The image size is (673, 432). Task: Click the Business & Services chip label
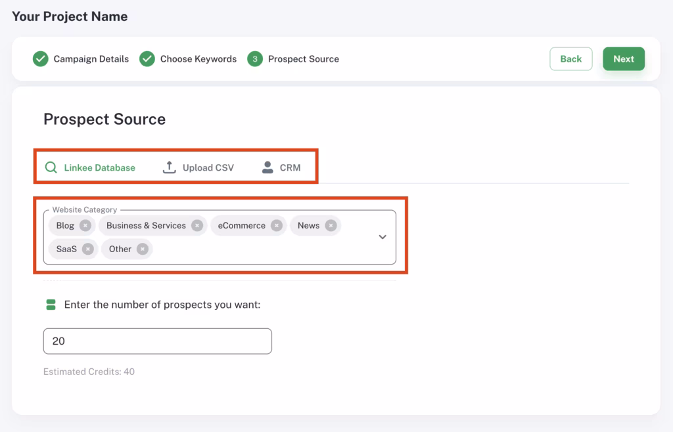pyautogui.click(x=146, y=225)
